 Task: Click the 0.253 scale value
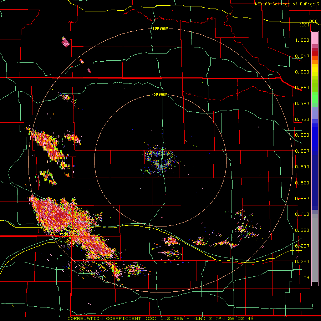[302, 262]
